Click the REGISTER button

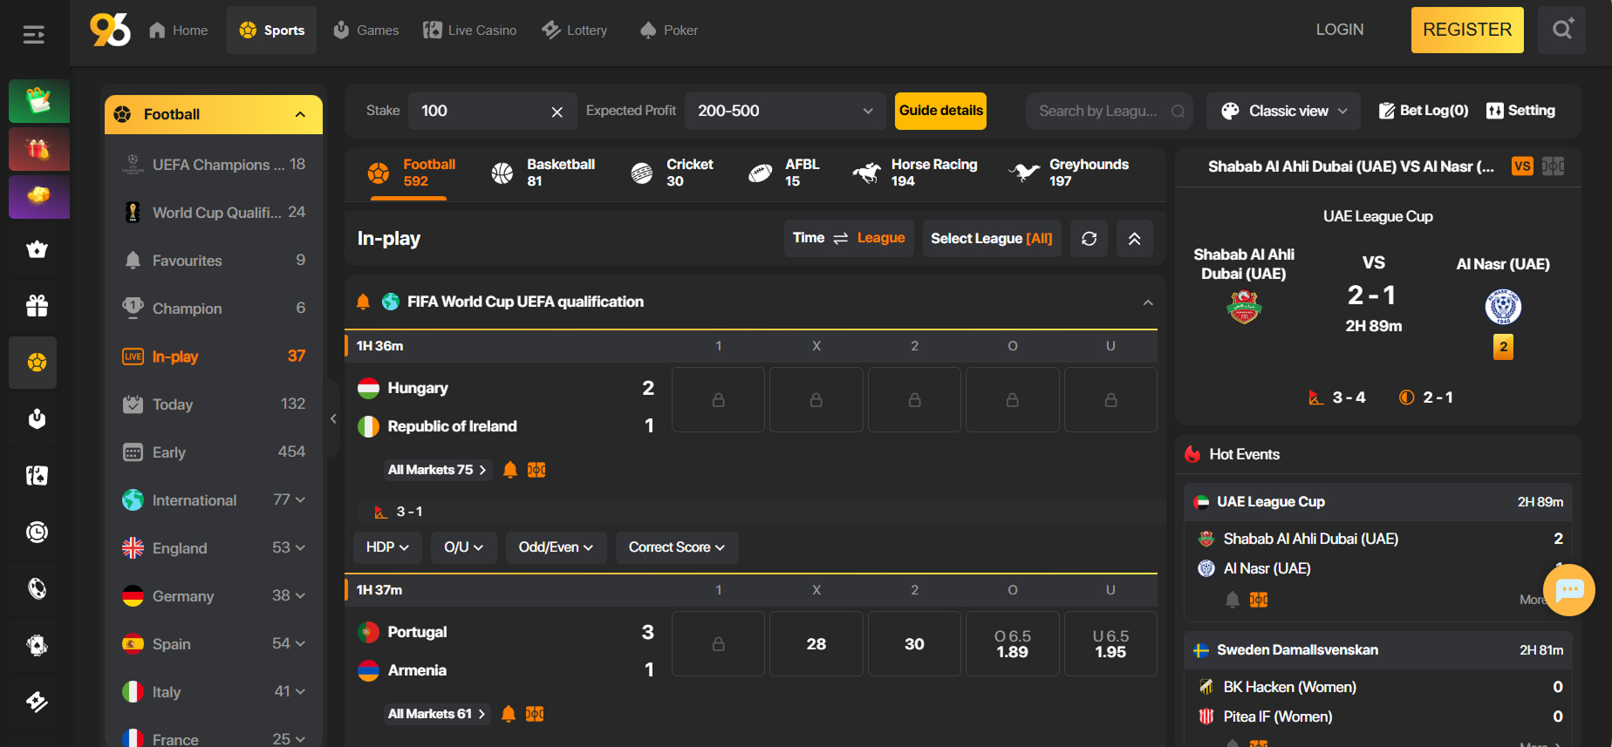(x=1466, y=30)
